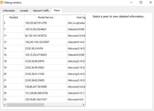
Task: Click NodeId cell 14
Action: [14, 49]
